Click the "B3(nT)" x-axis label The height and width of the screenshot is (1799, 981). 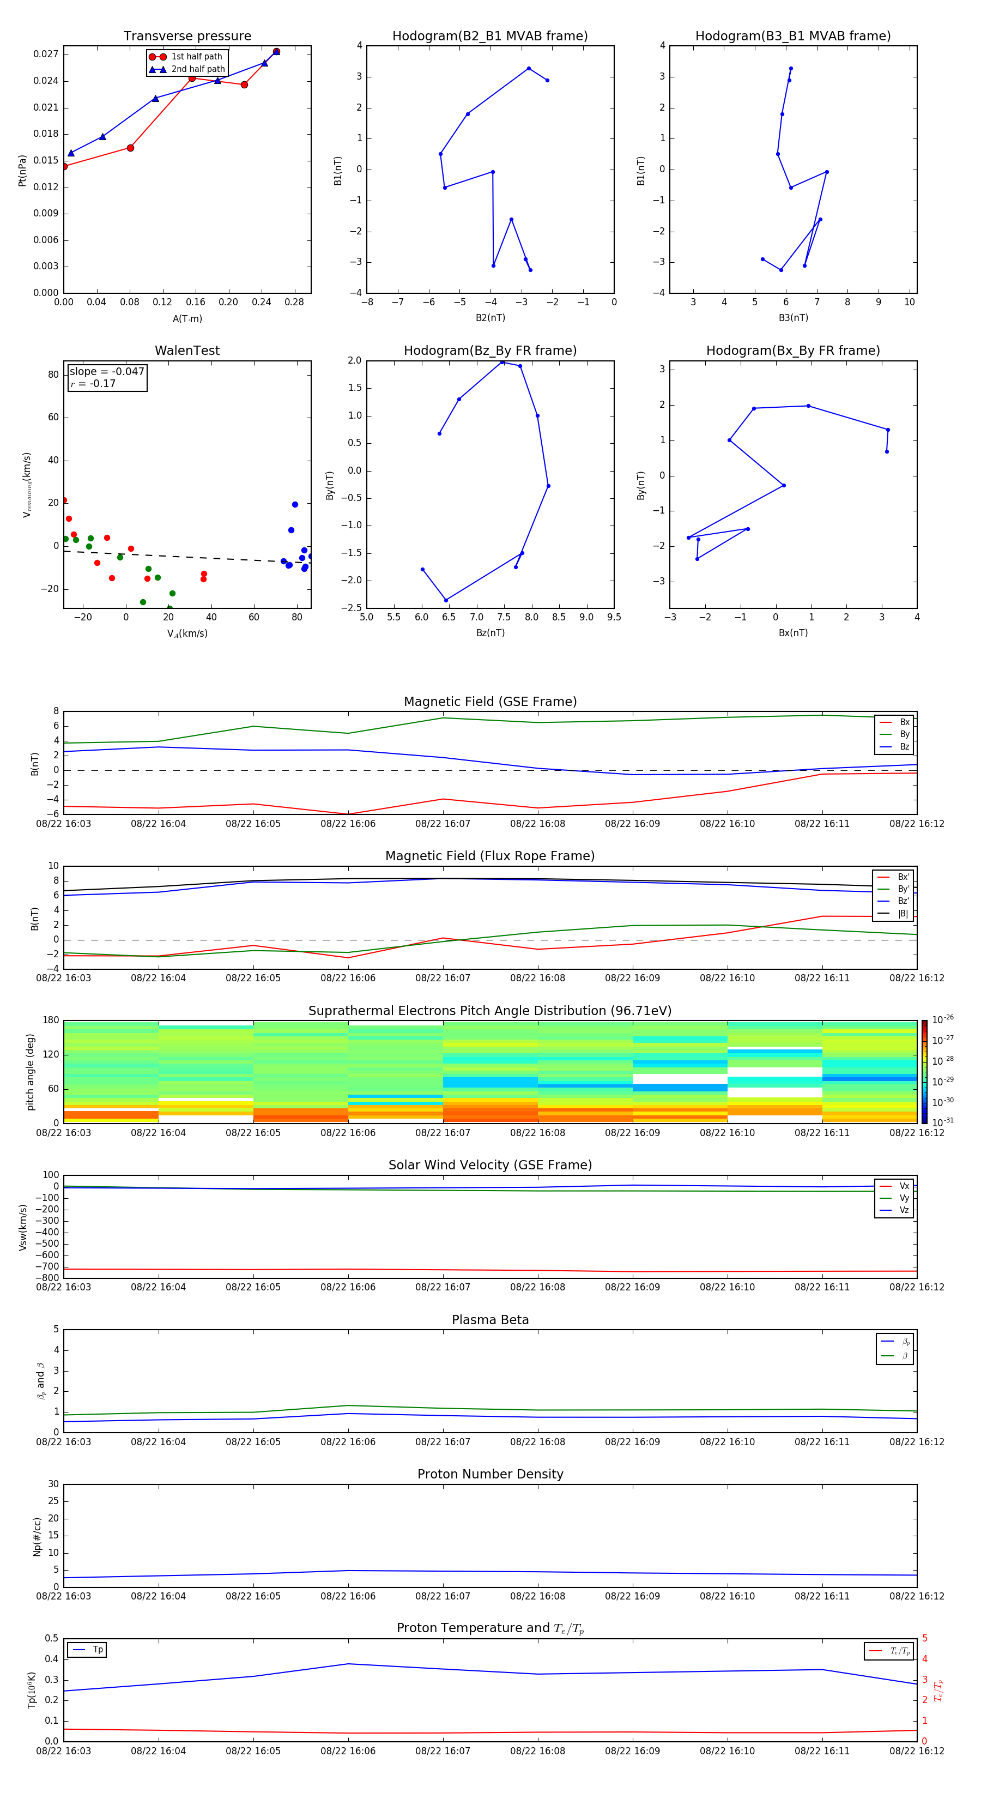tap(793, 318)
